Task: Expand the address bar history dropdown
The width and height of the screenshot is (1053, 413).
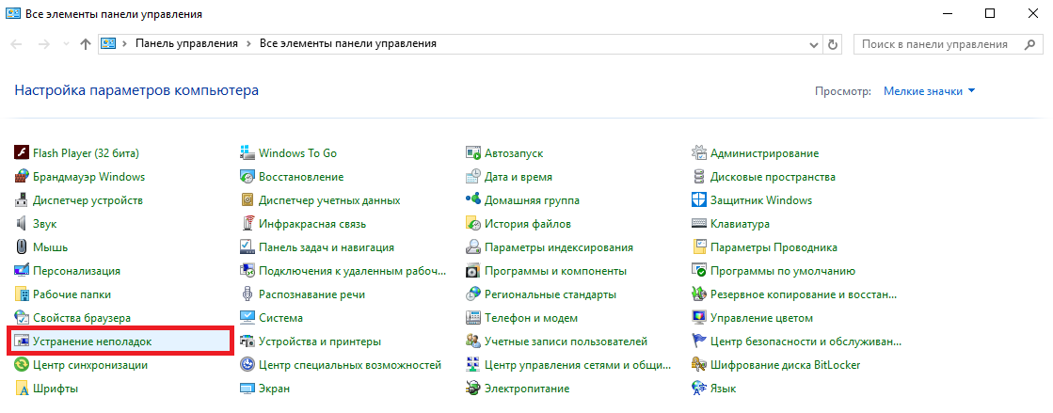Action: coord(814,44)
